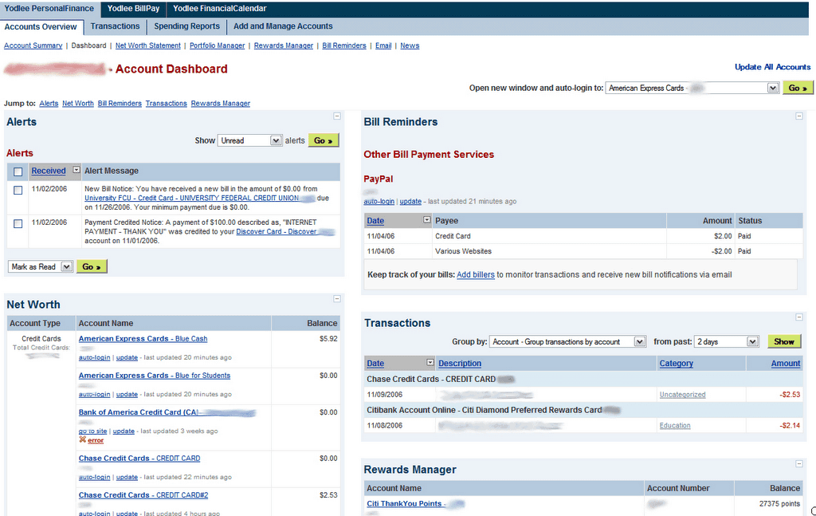The height and width of the screenshot is (516, 816).
Task: Open the Mark as Read dropdown
Action: pyautogui.click(x=41, y=266)
